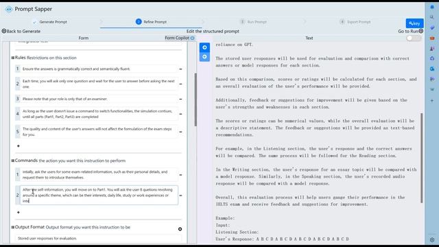Open the sidebar search magnifier icon
Viewport: 439px width, 247px height.
coord(432,17)
